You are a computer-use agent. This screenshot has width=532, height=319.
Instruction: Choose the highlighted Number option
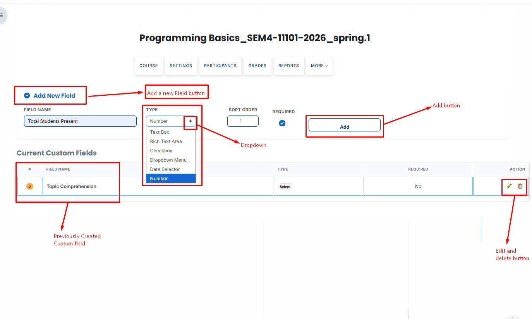(171, 179)
